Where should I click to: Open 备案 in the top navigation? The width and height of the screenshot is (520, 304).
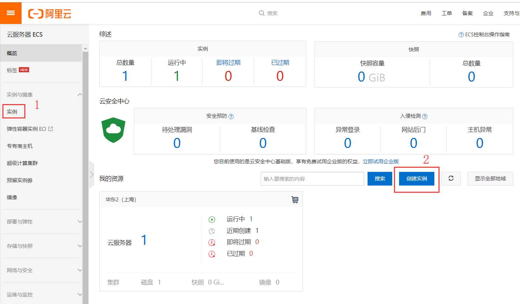click(467, 13)
